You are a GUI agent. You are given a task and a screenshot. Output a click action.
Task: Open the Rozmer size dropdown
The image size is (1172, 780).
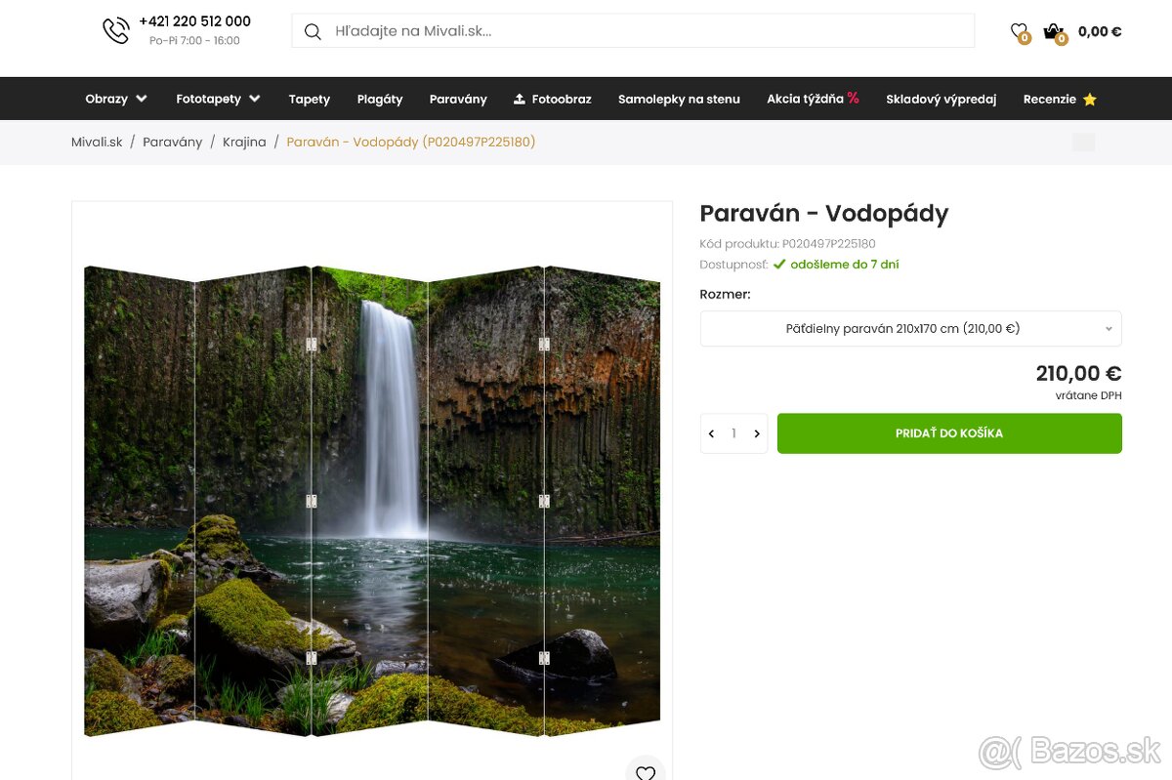(x=910, y=329)
